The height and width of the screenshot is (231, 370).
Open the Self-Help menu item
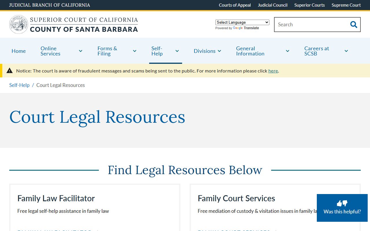click(x=157, y=51)
